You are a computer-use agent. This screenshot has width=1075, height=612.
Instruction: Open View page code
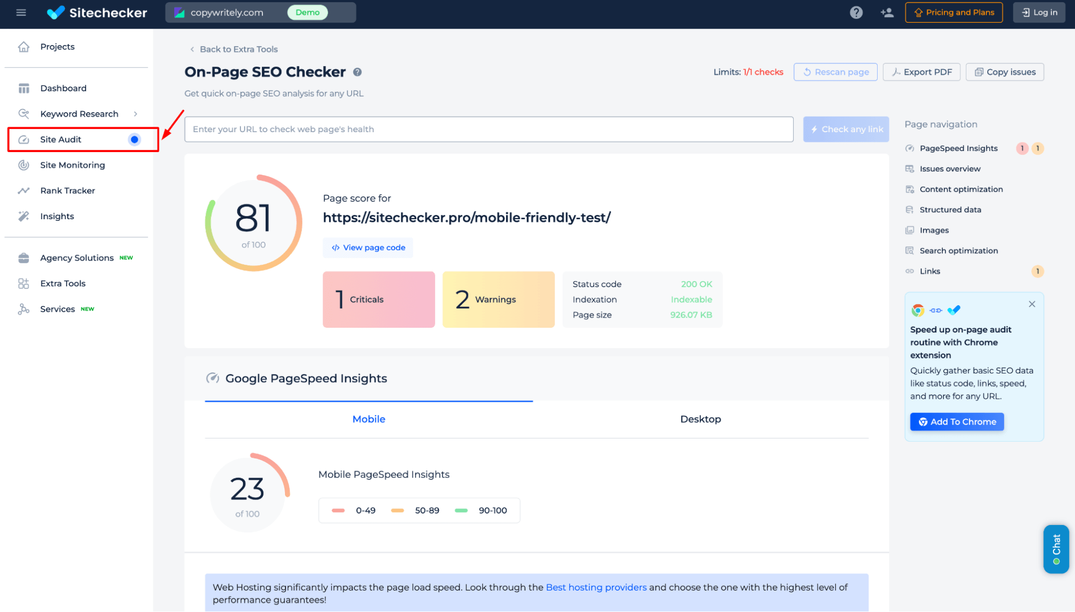[368, 248]
